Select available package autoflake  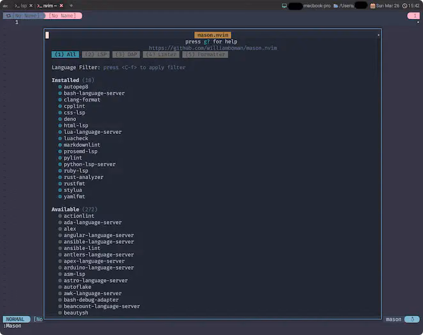point(77,287)
